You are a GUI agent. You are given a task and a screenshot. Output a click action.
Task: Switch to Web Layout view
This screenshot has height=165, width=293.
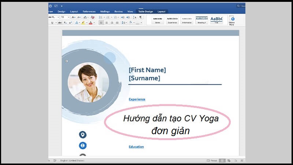pyautogui.click(x=229, y=161)
